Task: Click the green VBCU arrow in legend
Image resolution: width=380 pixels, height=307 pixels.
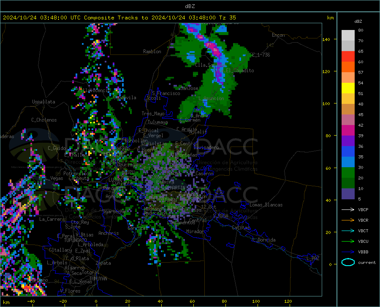Action: click(x=348, y=242)
